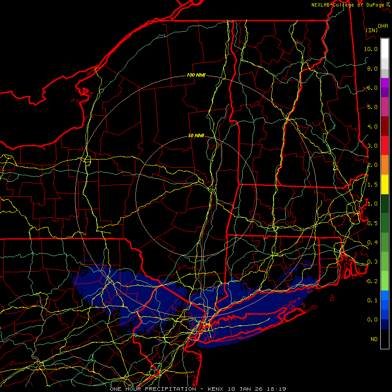Click the 50 NMI range ring label

click(196, 135)
